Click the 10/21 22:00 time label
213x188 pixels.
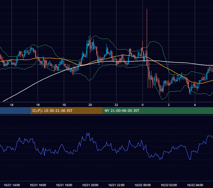(x=116, y=185)
